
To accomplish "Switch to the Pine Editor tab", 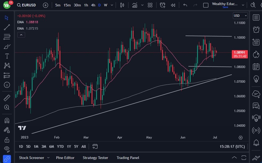I will 65,158.
